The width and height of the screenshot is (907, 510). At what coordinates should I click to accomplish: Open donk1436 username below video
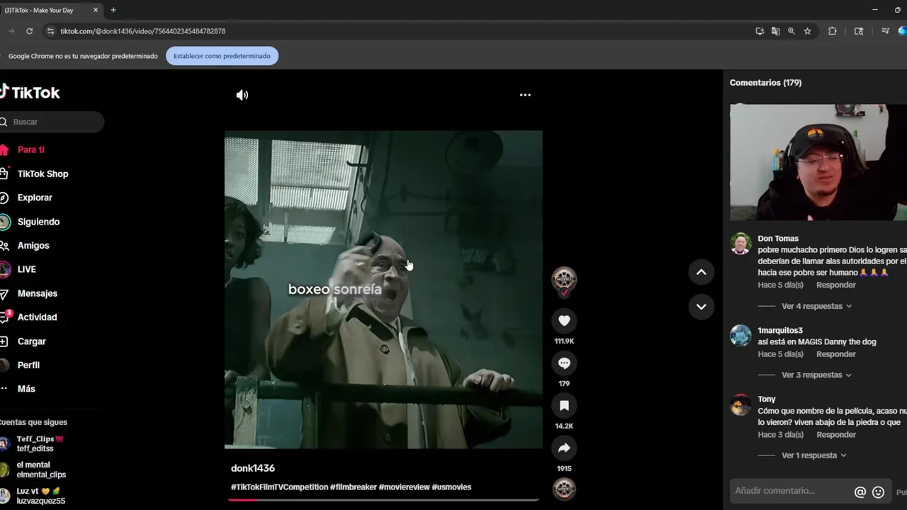[253, 468]
